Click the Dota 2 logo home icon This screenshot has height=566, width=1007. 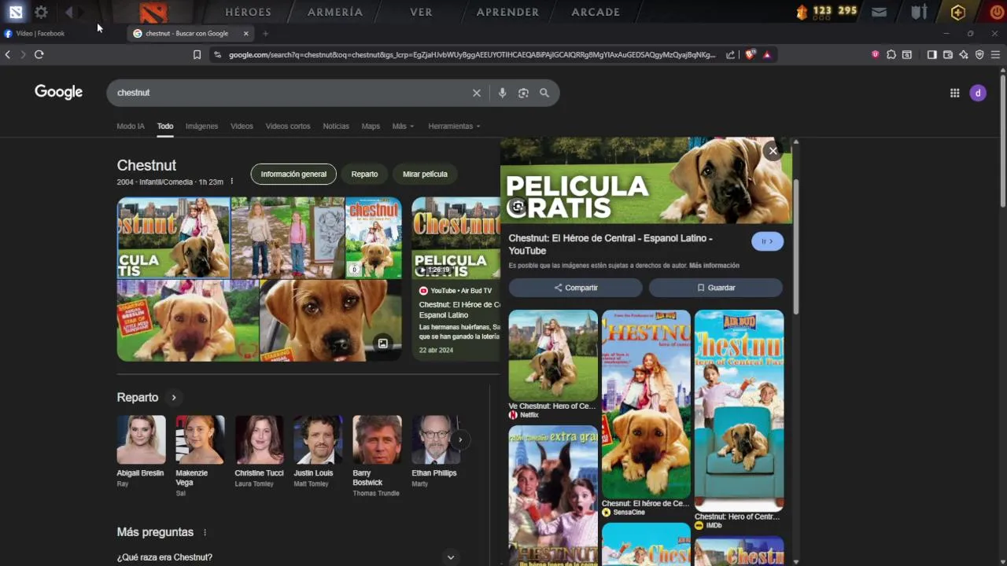153,12
